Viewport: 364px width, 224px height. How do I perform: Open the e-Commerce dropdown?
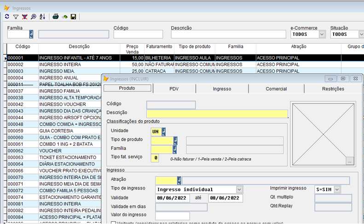click(322, 34)
